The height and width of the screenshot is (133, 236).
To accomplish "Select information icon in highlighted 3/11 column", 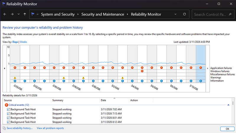I will click(x=201, y=81).
